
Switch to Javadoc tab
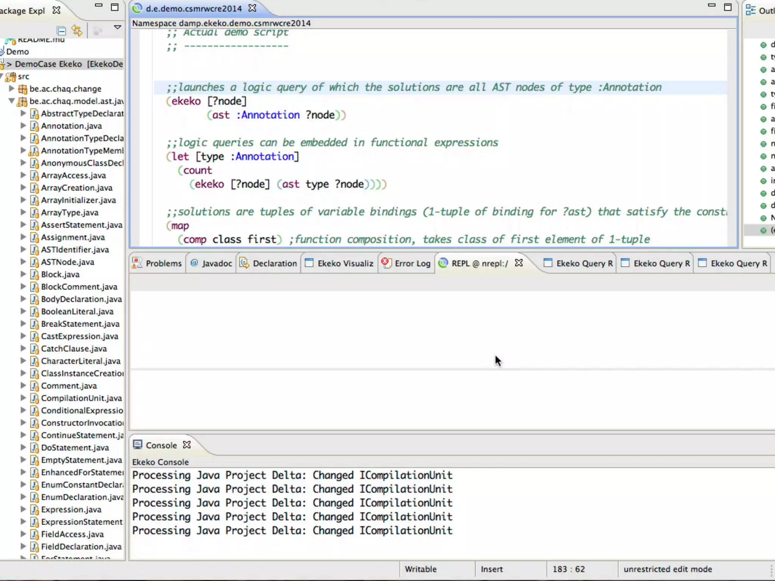pyautogui.click(x=216, y=263)
